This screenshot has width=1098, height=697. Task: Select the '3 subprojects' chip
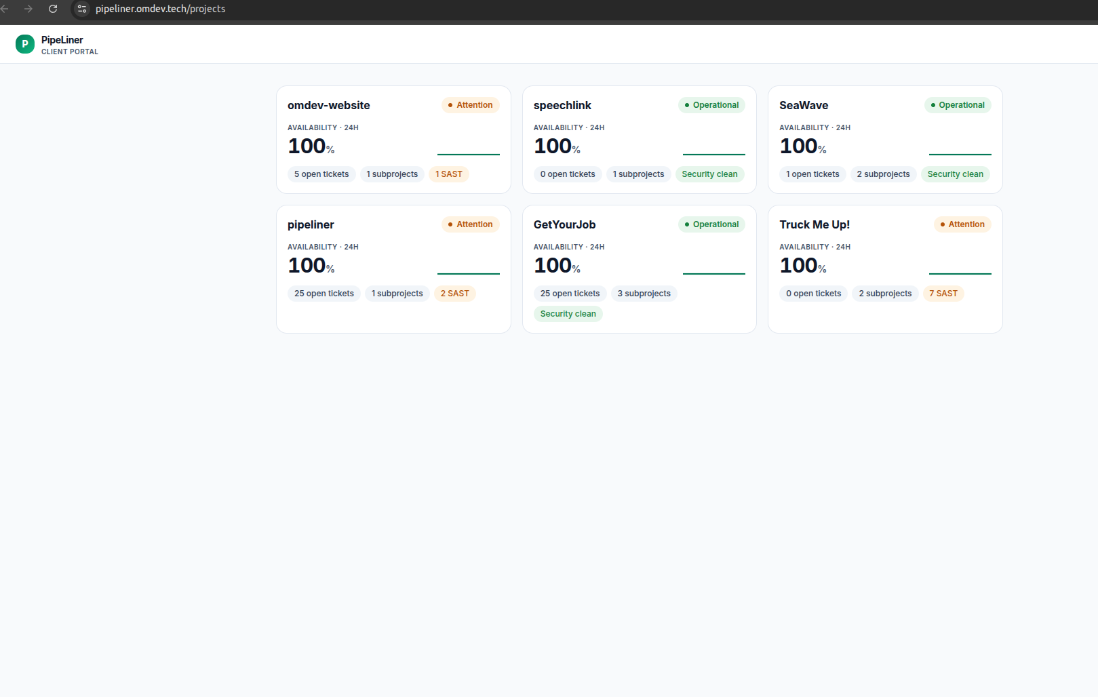(x=644, y=294)
